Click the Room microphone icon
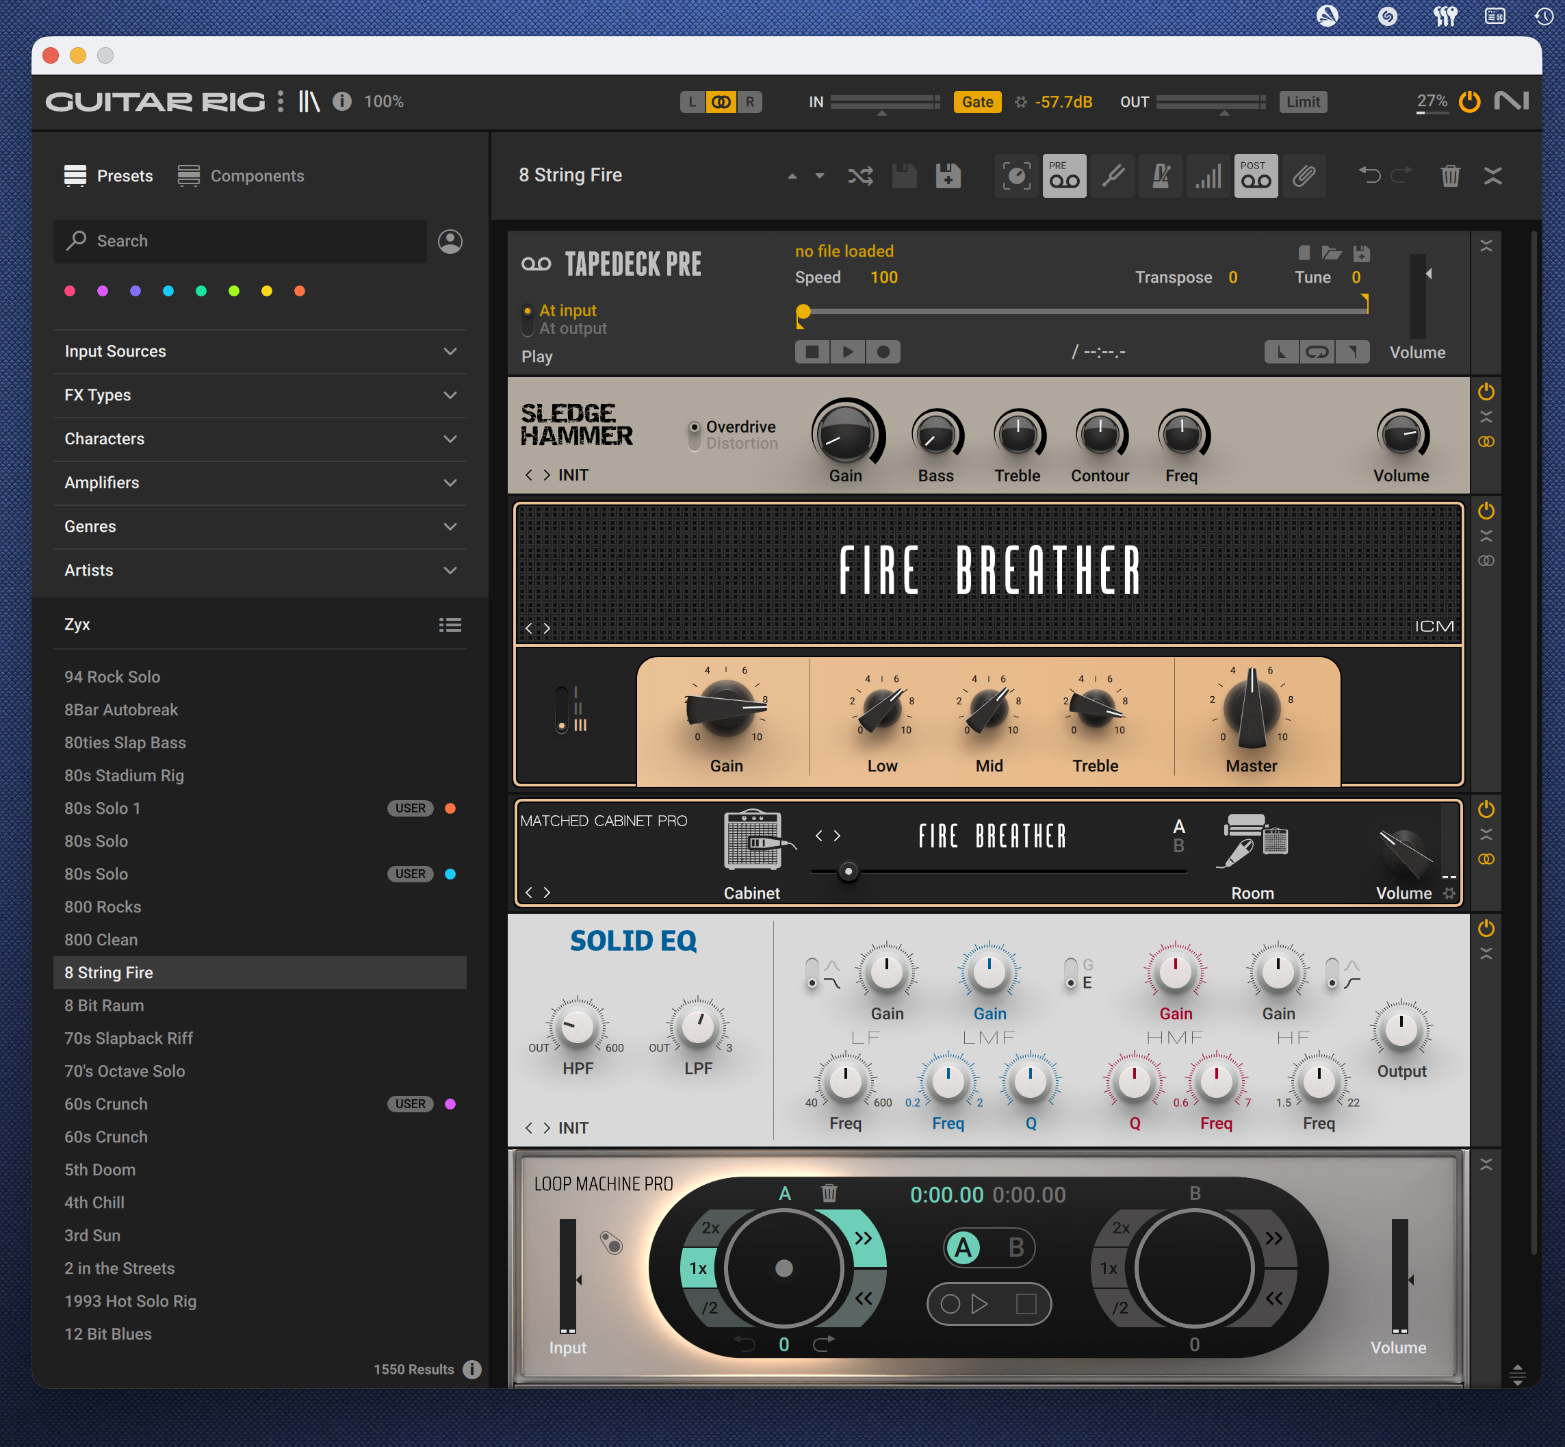 coord(1251,841)
